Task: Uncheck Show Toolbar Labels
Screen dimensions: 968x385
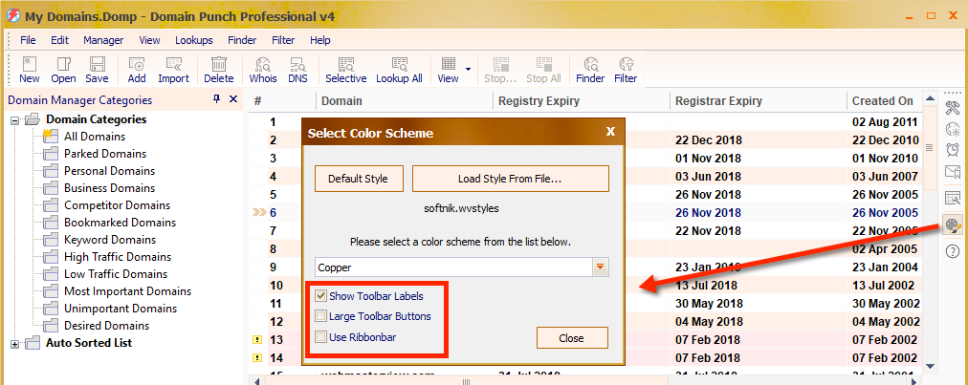Action: [320, 296]
